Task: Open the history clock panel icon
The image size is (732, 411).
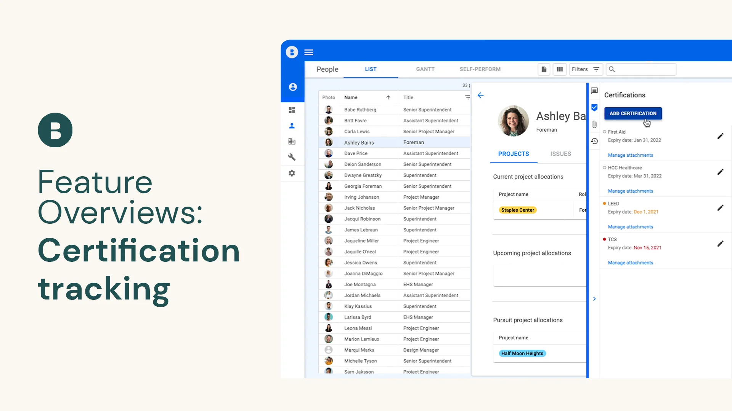Action: tap(594, 141)
